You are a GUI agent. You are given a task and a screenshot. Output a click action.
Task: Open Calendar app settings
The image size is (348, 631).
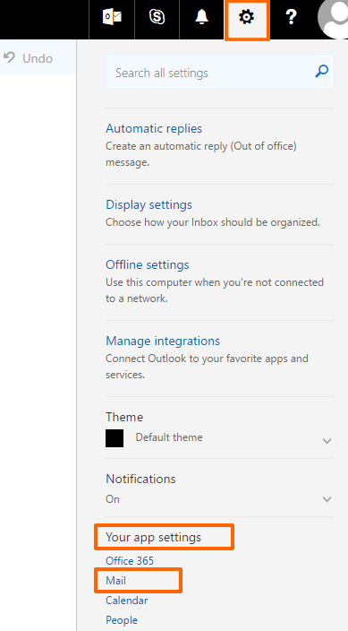coord(126,601)
